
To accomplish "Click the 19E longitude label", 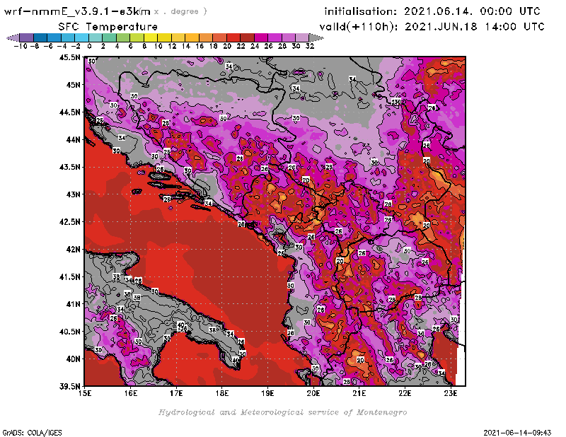I will [x=267, y=393].
